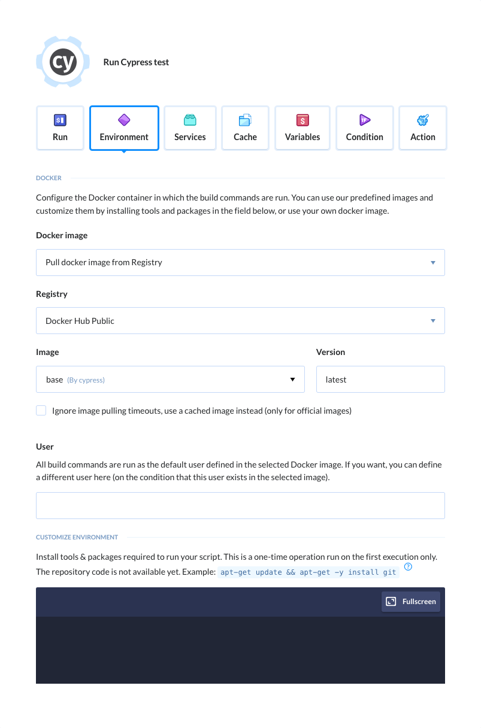Switch to the Cache tab
This screenshot has height=728, width=481.
(245, 128)
